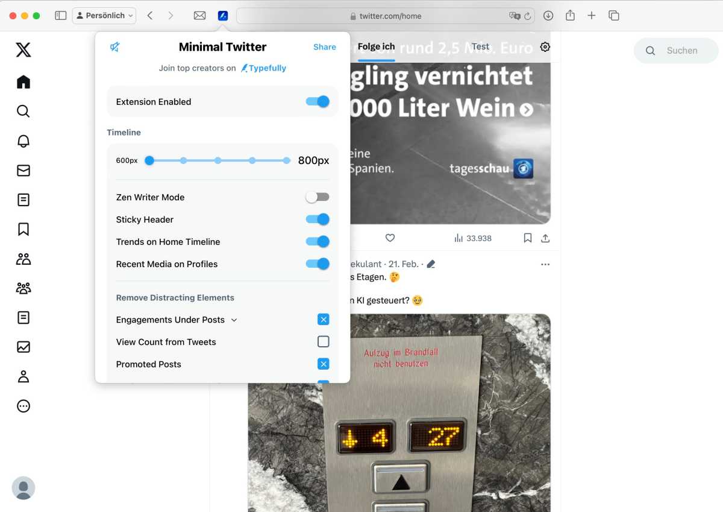
Task: Open timeline settings gear icon
Action: [x=545, y=47]
